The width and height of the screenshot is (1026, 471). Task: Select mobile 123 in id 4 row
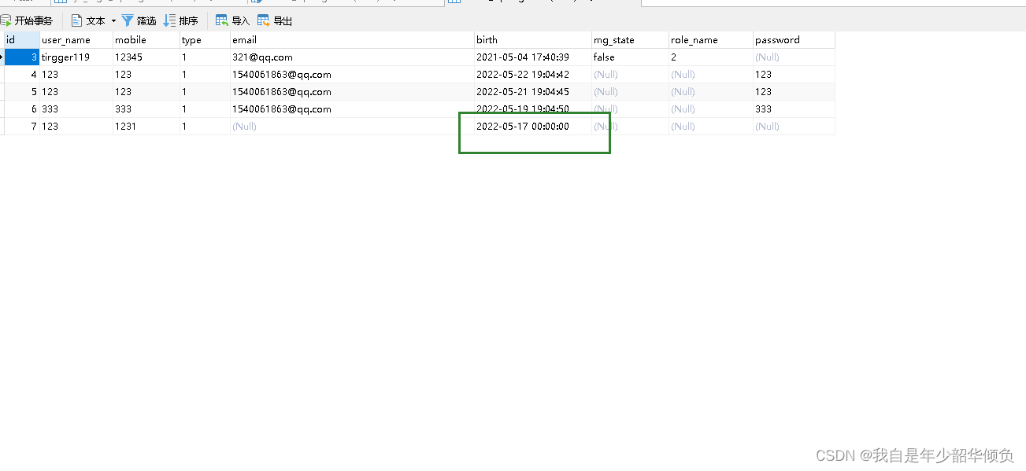(146, 75)
